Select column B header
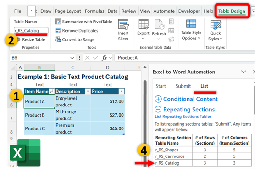 39,67
